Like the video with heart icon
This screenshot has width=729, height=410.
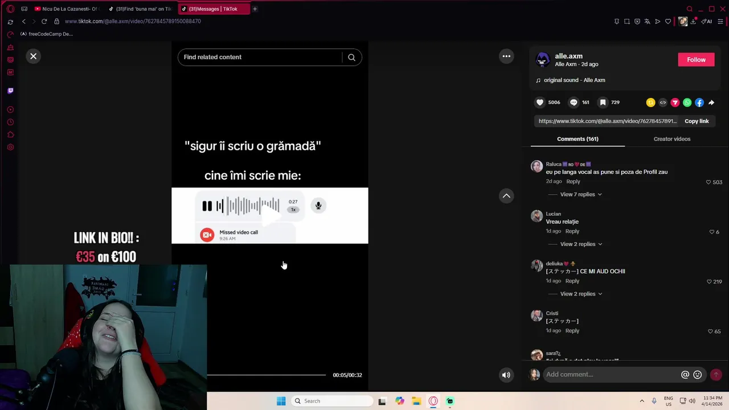pyautogui.click(x=540, y=102)
